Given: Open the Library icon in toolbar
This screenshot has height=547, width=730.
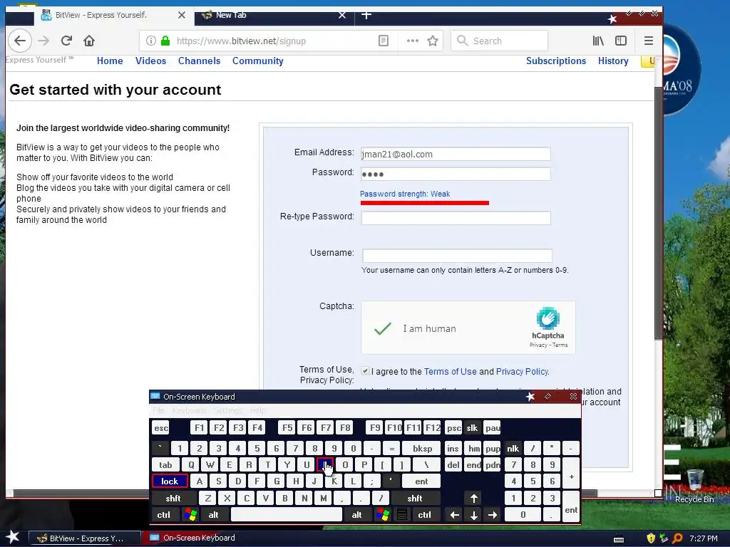Looking at the screenshot, I should tap(598, 41).
